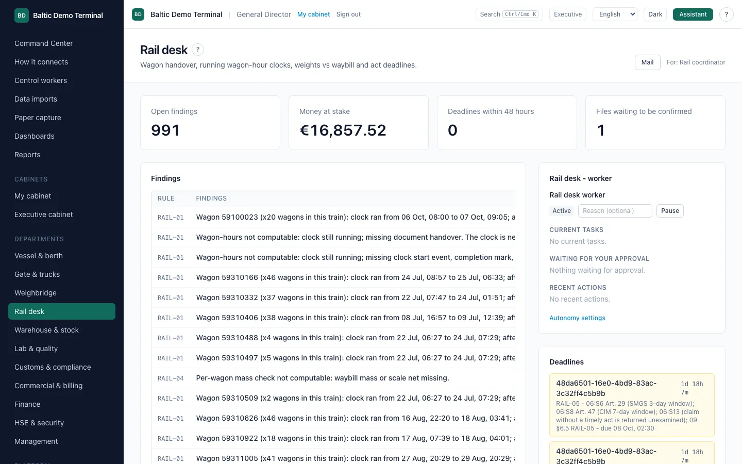742x464 pixels.
Task: Sign out of the terminal
Action: click(348, 14)
